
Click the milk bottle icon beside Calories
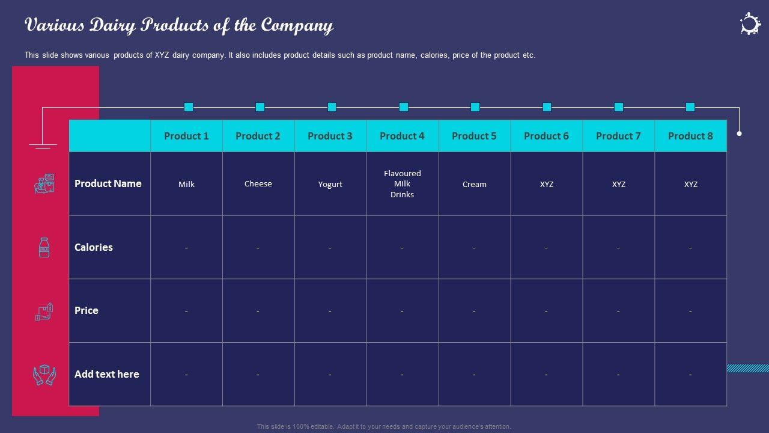tap(44, 247)
